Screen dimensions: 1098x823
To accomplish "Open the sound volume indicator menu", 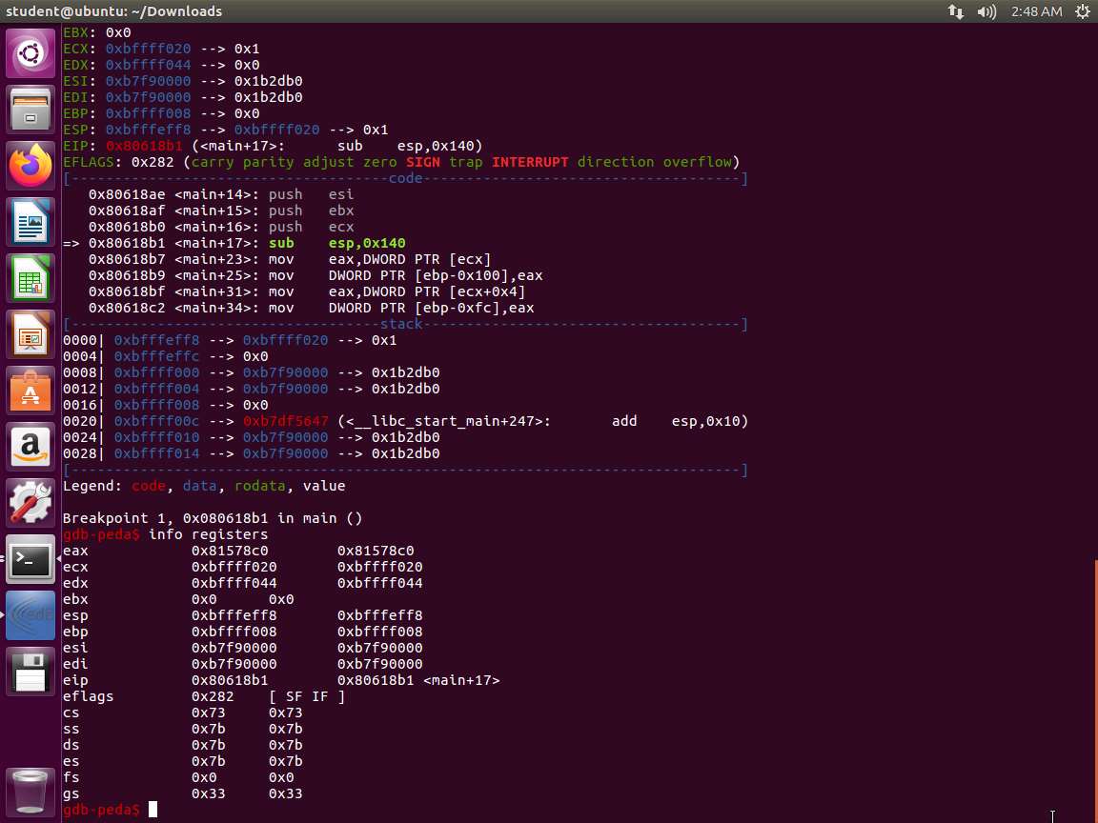I will pyautogui.click(x=987, y=11).
